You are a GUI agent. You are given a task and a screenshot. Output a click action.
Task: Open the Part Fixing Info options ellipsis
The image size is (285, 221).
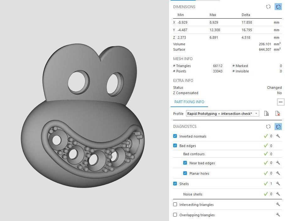pos(281,102)
